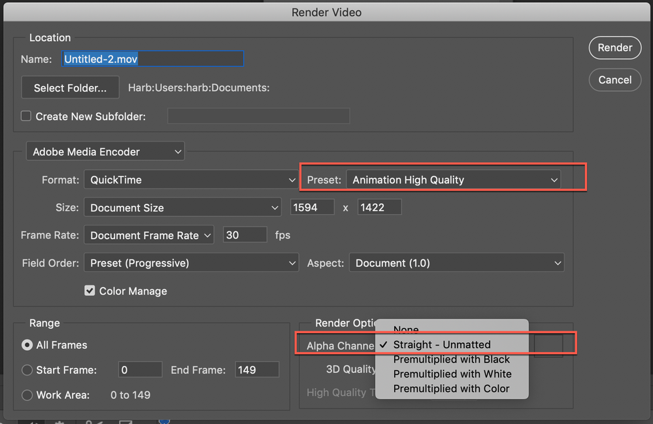
Task: Select the Work Area range option
Action: pyautogui.click(x=27, y=395)
